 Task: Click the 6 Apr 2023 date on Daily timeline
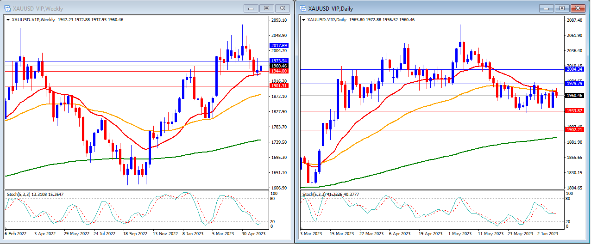click(x=399, y=234)
